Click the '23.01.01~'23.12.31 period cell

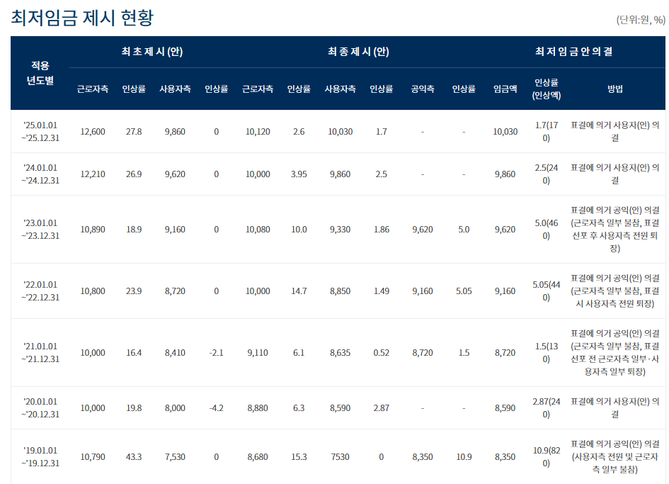coord(40,230)
